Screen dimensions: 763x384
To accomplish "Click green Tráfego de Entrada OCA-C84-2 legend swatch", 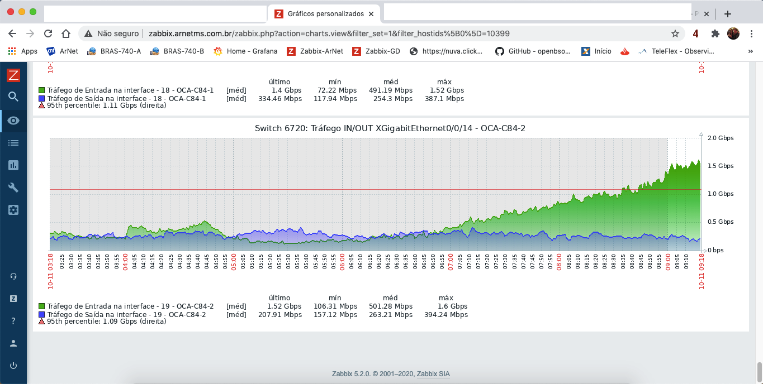I will pos(42,306).
